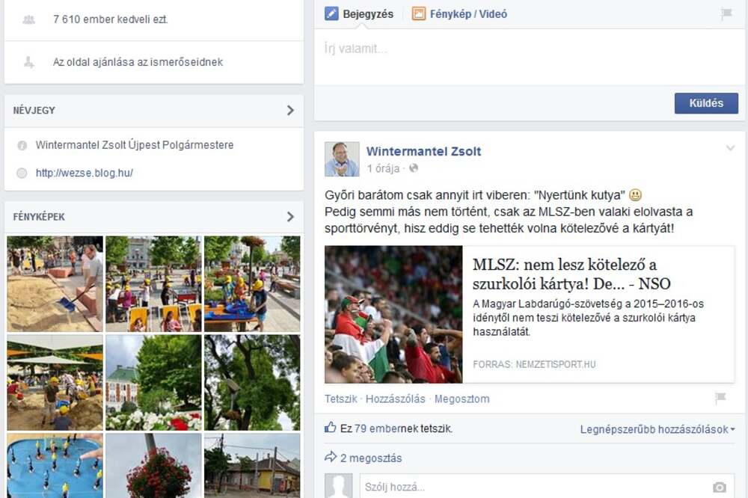This screenshot has height=498, width=748.
Task: Open the photo of blue table football game
Action: point(55,466)
